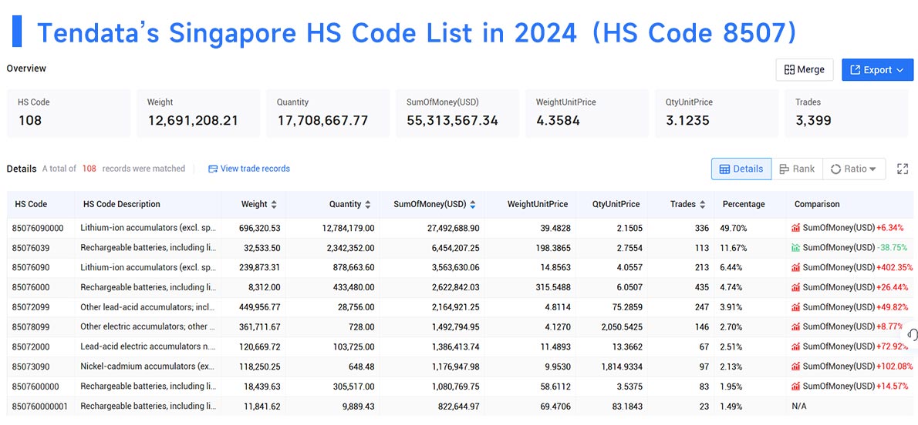Click the overview Quantity value 17,708,667.77
The image size is (918, 425).
pos(322,121)
